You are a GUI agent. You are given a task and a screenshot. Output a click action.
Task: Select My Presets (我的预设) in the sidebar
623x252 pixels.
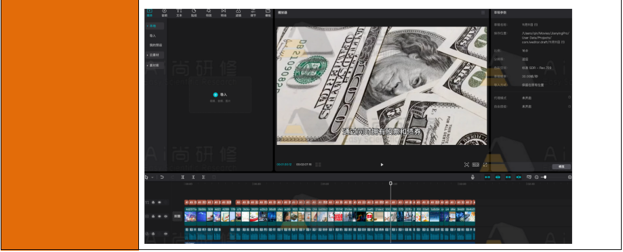155,45
